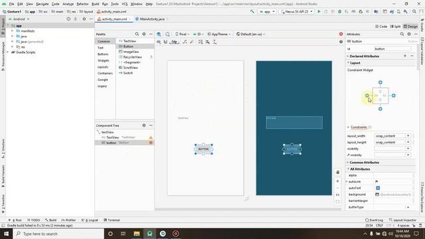The height and width of the screenshot is (239, 425).
Task: Open the File menu
Action: pyautogui.click(x=11, y=4)
